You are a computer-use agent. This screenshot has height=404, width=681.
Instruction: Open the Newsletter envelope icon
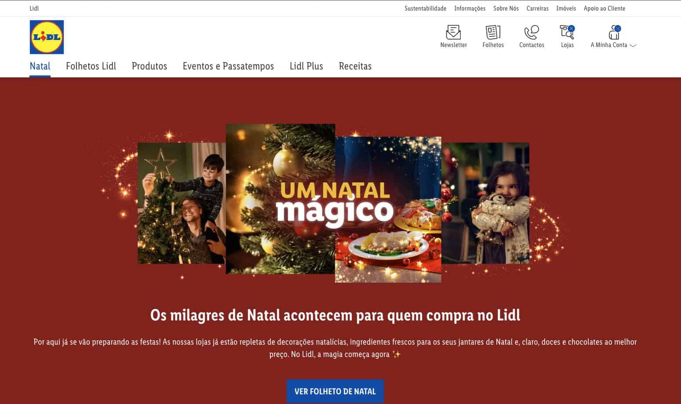click(x=453, y=33)
